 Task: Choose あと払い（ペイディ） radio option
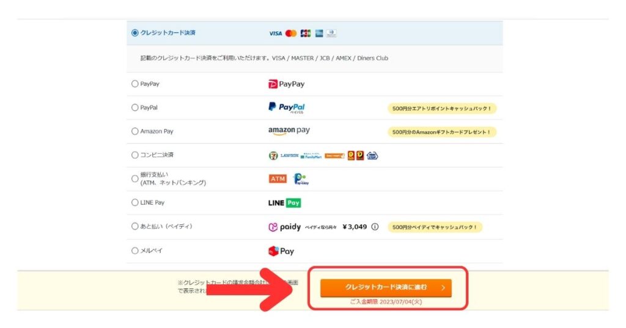point(135,226)
